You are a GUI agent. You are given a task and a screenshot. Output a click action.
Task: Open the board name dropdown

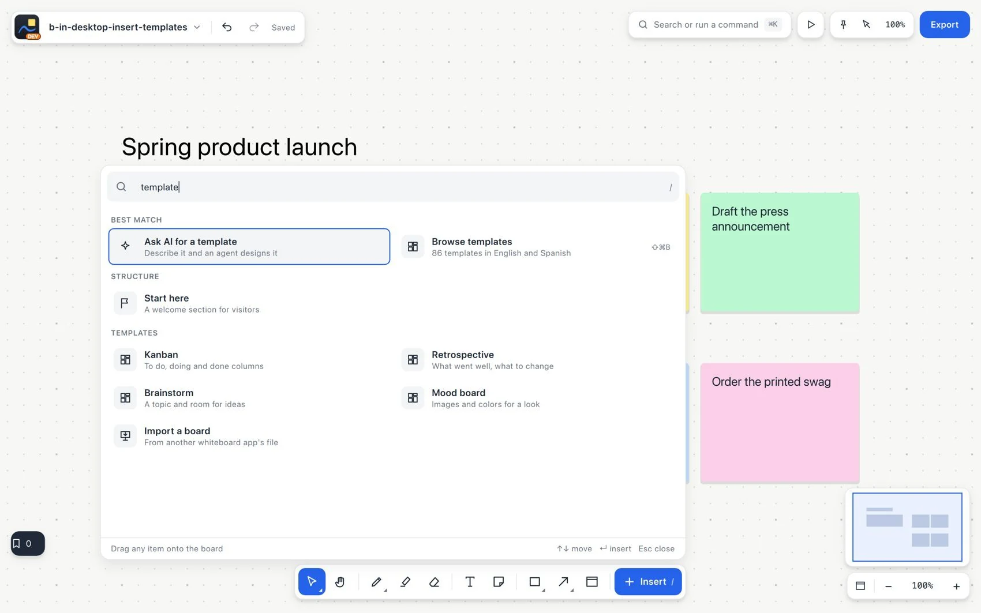point(125,27)
